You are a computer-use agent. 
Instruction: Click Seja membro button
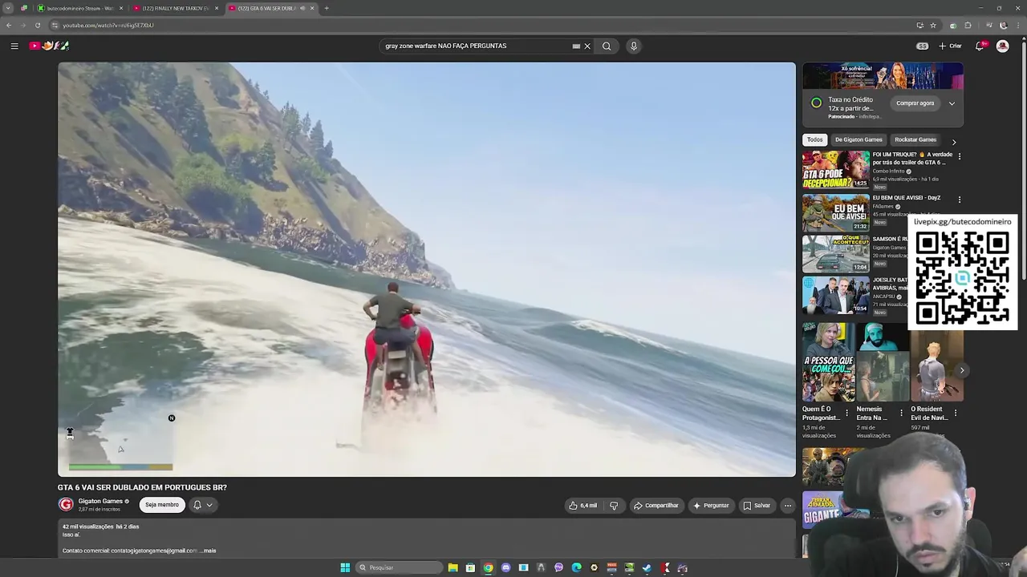162,505
